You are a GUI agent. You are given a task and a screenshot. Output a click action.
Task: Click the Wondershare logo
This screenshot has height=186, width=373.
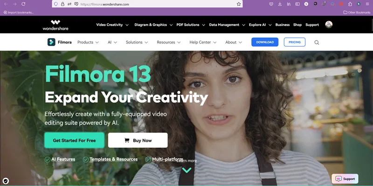pos(55,25)
